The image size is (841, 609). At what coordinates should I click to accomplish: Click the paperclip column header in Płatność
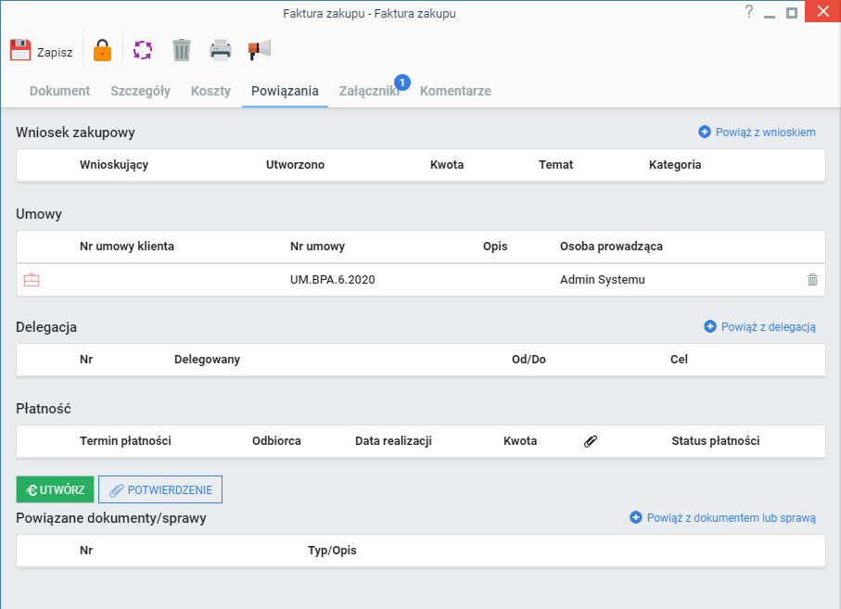591,441
